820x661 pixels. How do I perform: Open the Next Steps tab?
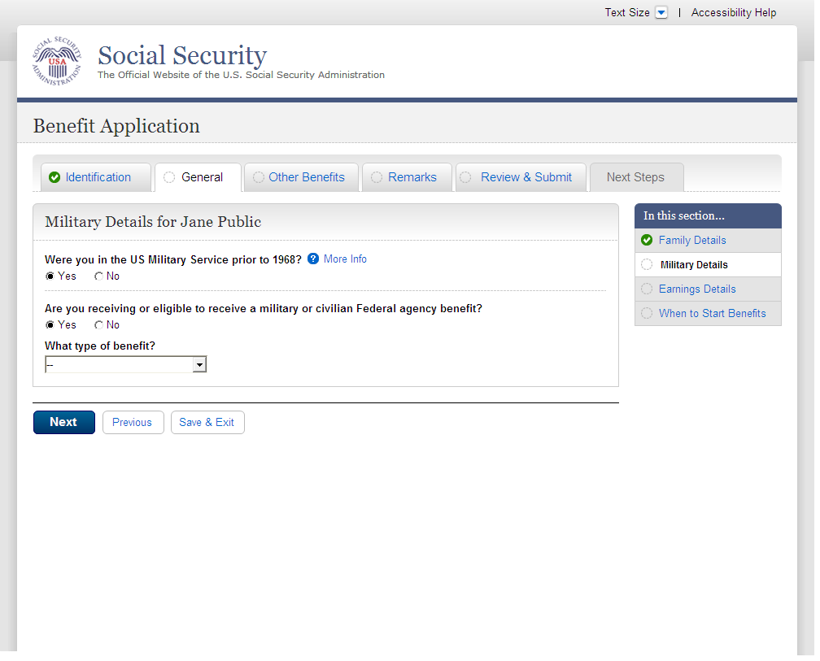635,177
